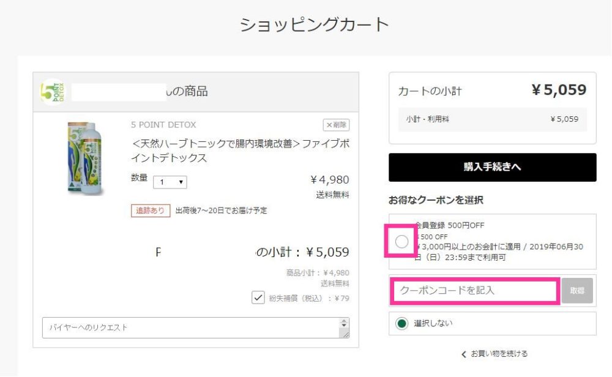The width and height of the screenshot is (612, 377).
Task: Open the Five Point Detox product thumbnail
Action: pos(85,159)
